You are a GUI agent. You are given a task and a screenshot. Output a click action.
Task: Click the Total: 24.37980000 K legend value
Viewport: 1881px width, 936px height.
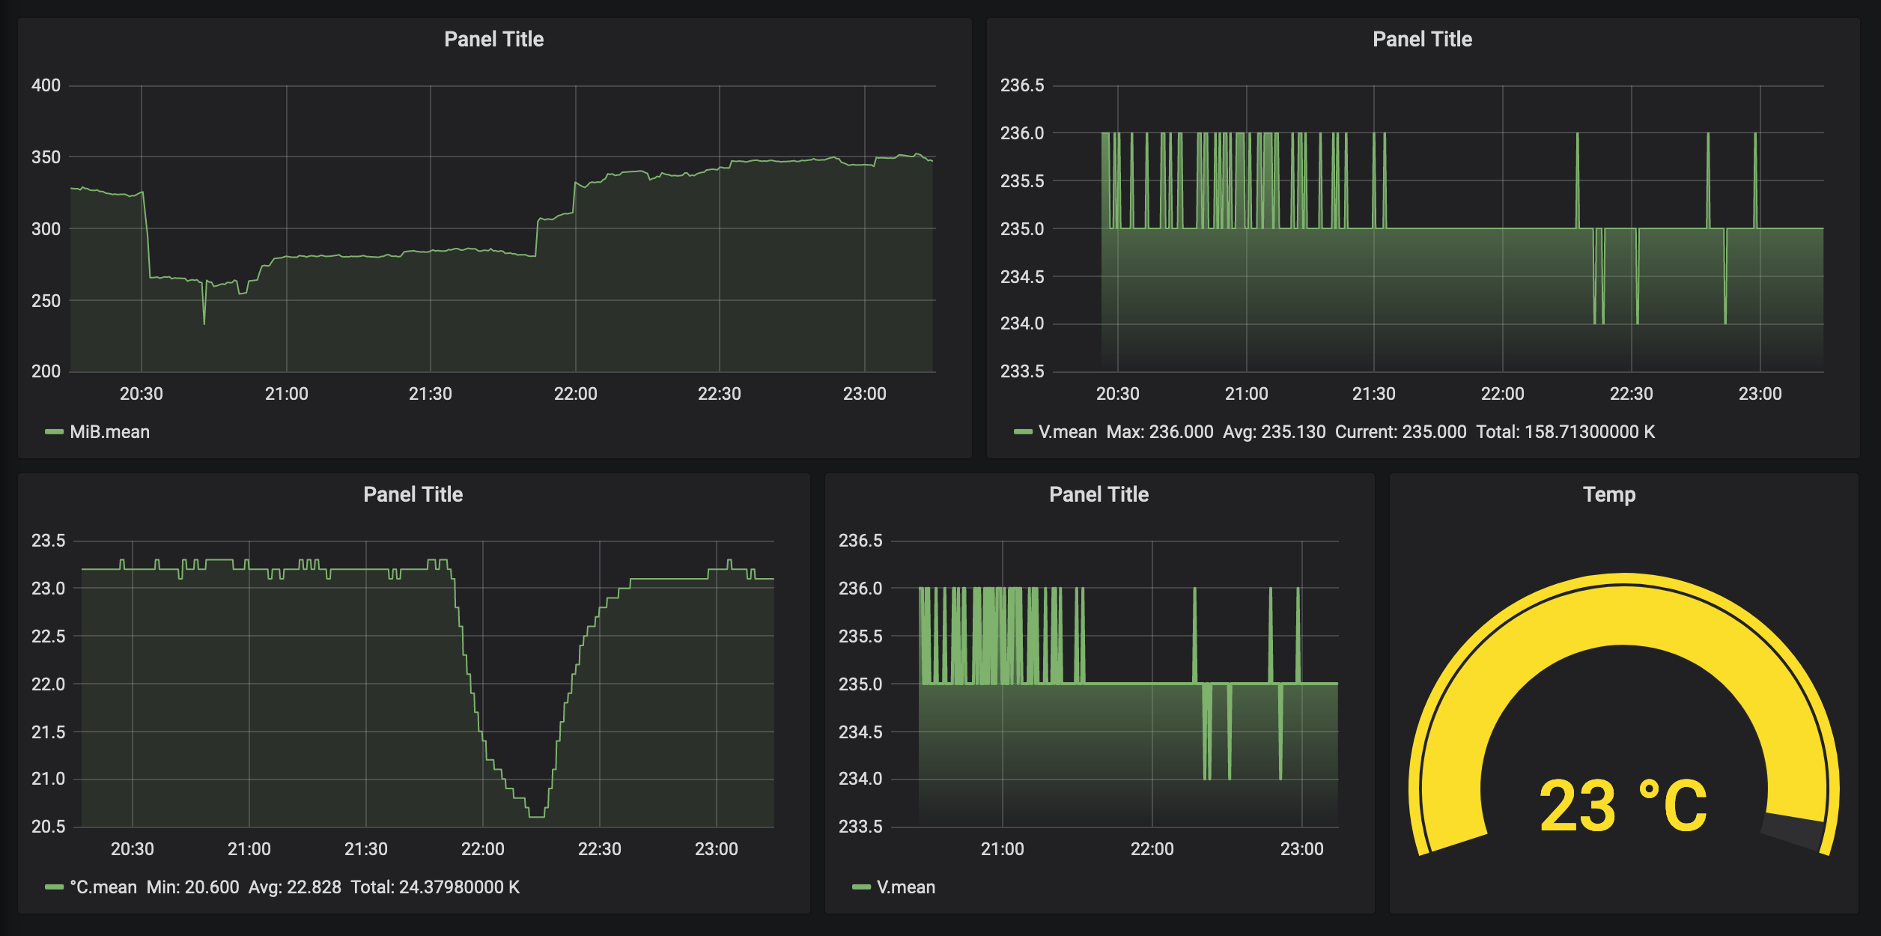coord(435,887)
